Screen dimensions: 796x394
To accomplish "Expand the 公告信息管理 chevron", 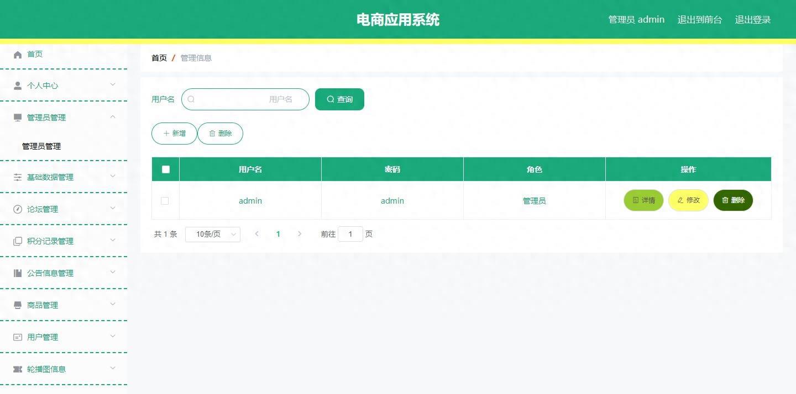I will (113, 272).
